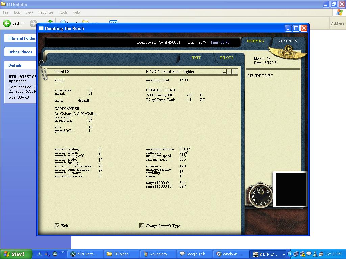Click P-47D-6 Thunderbolt - fighter title
The height and width of the screenshot is (259, 346).
(x=170, y=71)
